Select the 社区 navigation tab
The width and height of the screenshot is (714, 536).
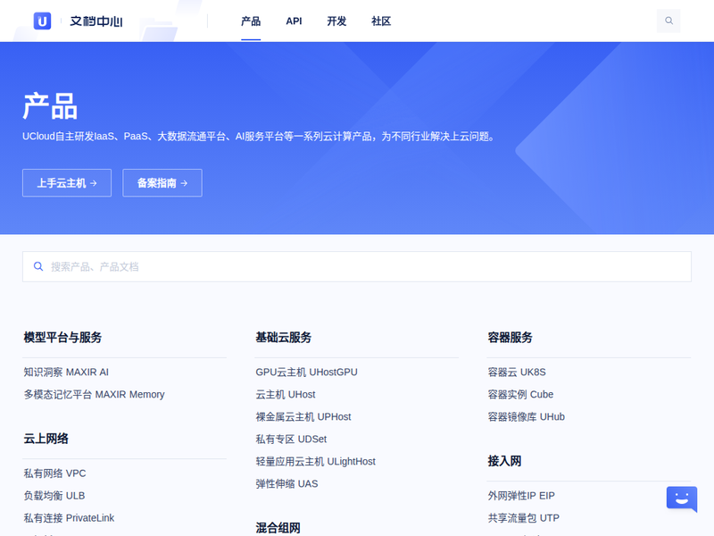coord(381,21)
